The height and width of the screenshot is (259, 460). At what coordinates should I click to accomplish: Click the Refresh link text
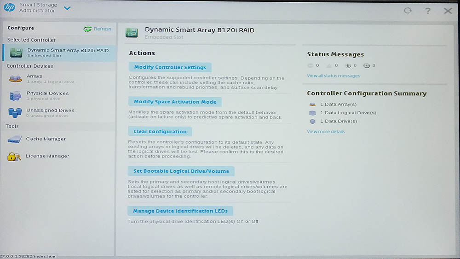pyautogui.click(x=103, y=29)
